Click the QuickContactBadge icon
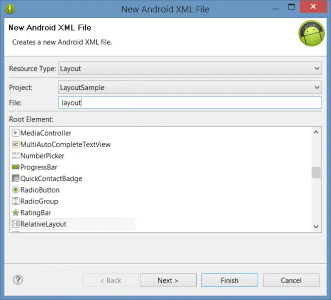Screen dimensions: 331x300 point(15,178)
